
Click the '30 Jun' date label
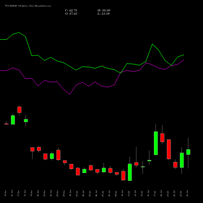pyautogui.click(x=70, y=193)
